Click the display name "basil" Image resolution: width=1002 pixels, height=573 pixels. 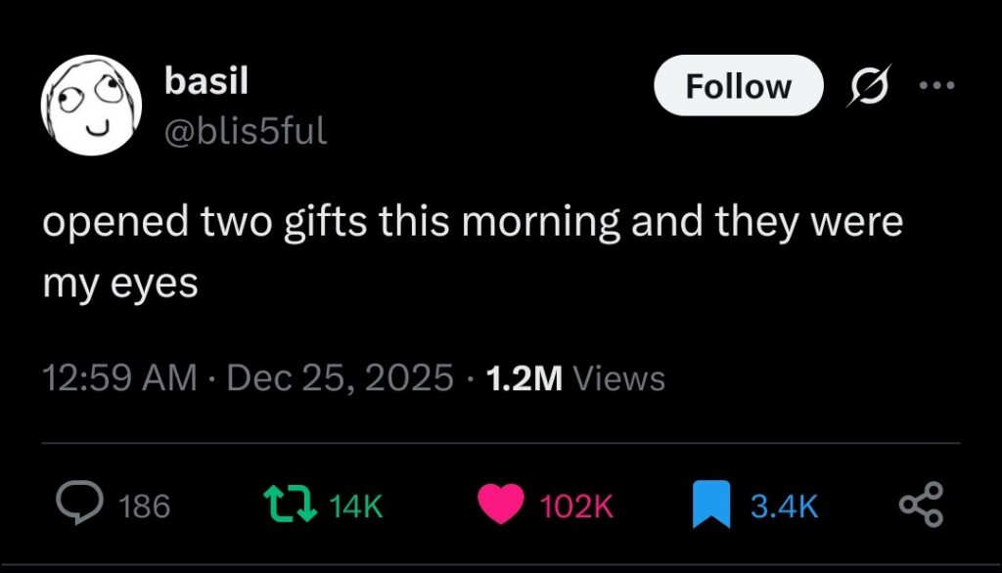(x=205, y=83)
